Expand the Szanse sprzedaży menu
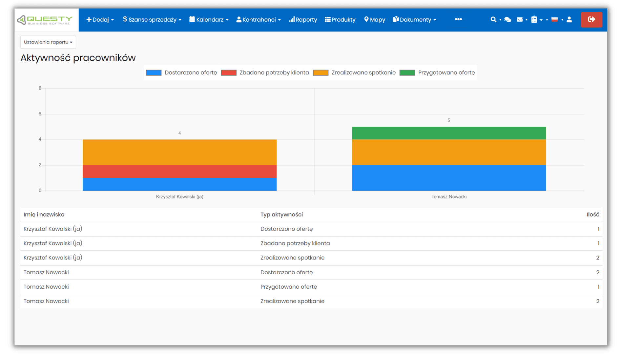 (152, 20)
